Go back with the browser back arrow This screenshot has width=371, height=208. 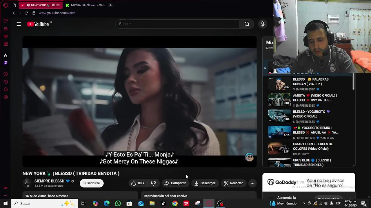point(14,13)
